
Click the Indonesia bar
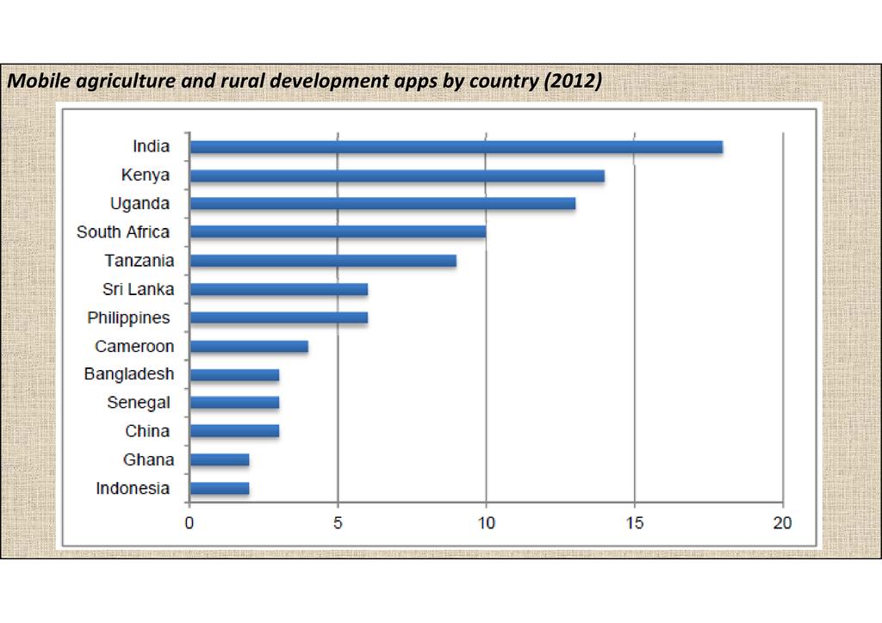click(220, 489)
